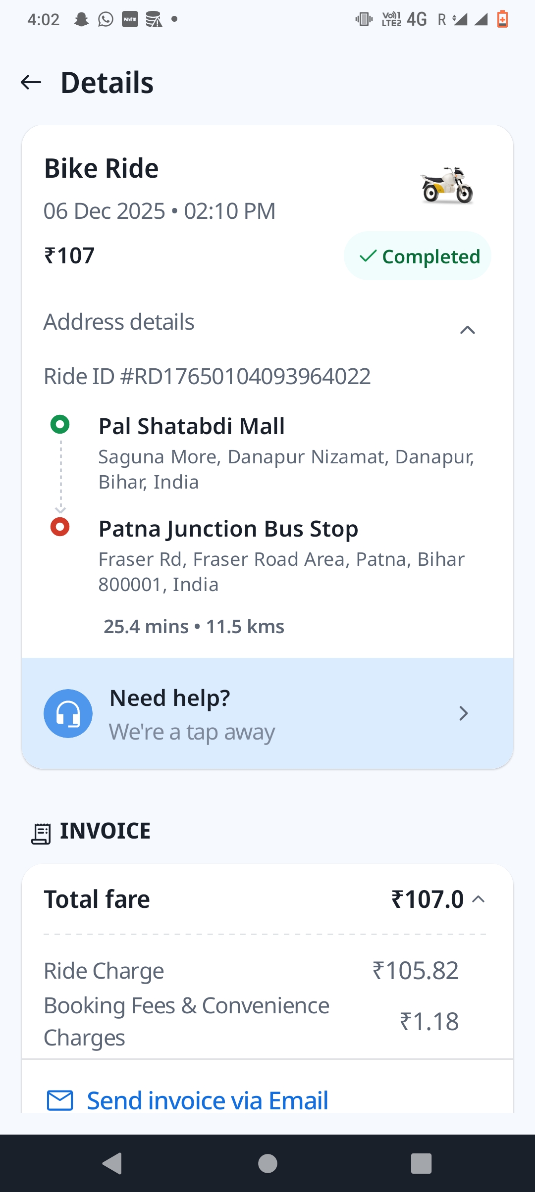This screenshot has height=1192, width=535.
Task: Tap the back arrow beside Details
Action: (31, 82)
